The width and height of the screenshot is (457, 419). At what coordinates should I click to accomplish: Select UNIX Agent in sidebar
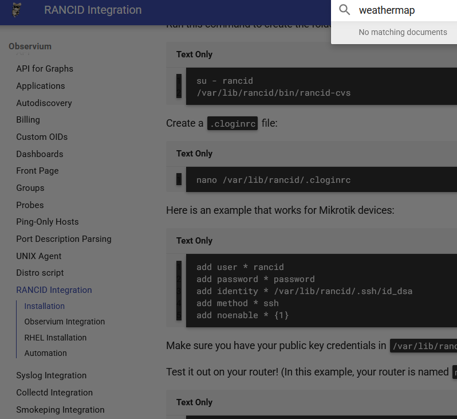[x=38, y=256]
